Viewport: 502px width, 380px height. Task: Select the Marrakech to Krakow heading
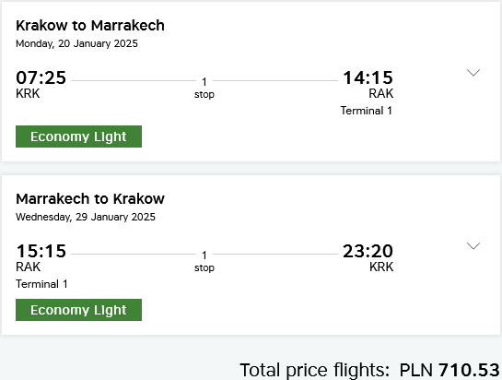(x=90, y=199)
